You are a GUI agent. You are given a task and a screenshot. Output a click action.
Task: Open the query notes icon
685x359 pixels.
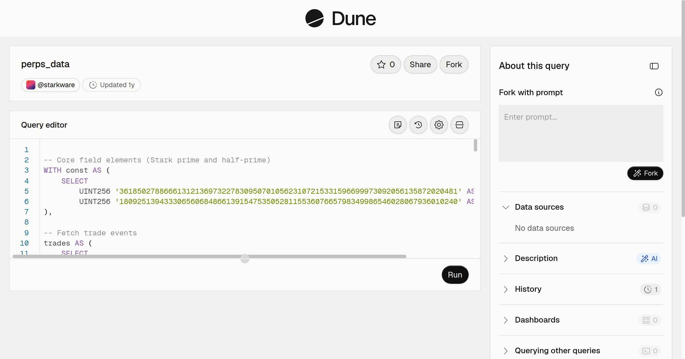tap(398, 125)
